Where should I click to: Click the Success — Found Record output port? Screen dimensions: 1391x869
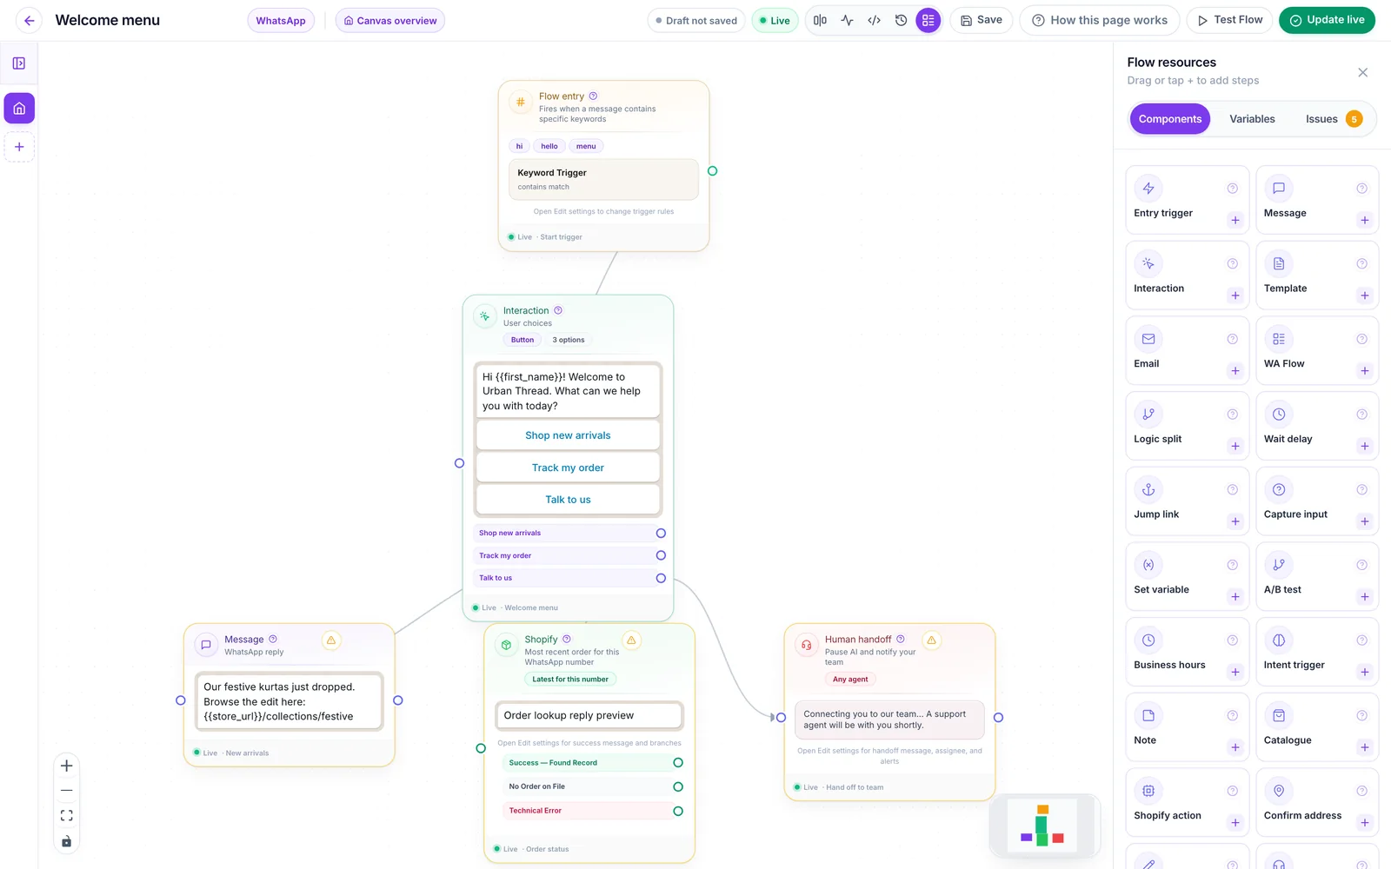pyautogui.click(x=678, y=763)
